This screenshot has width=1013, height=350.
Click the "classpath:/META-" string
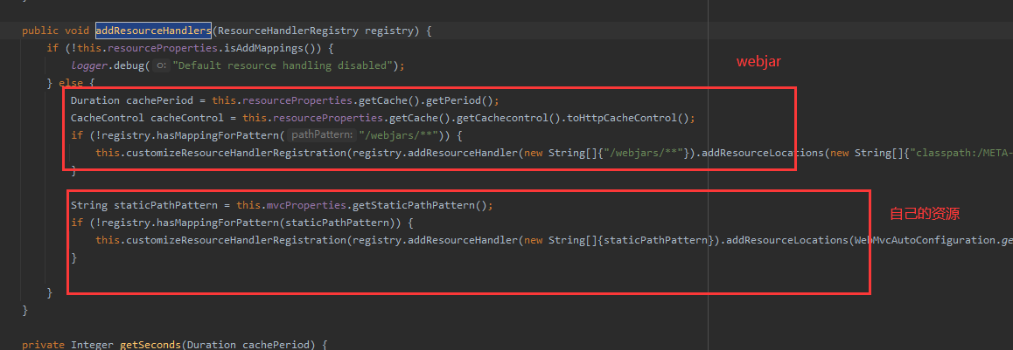tap(961, 153)
